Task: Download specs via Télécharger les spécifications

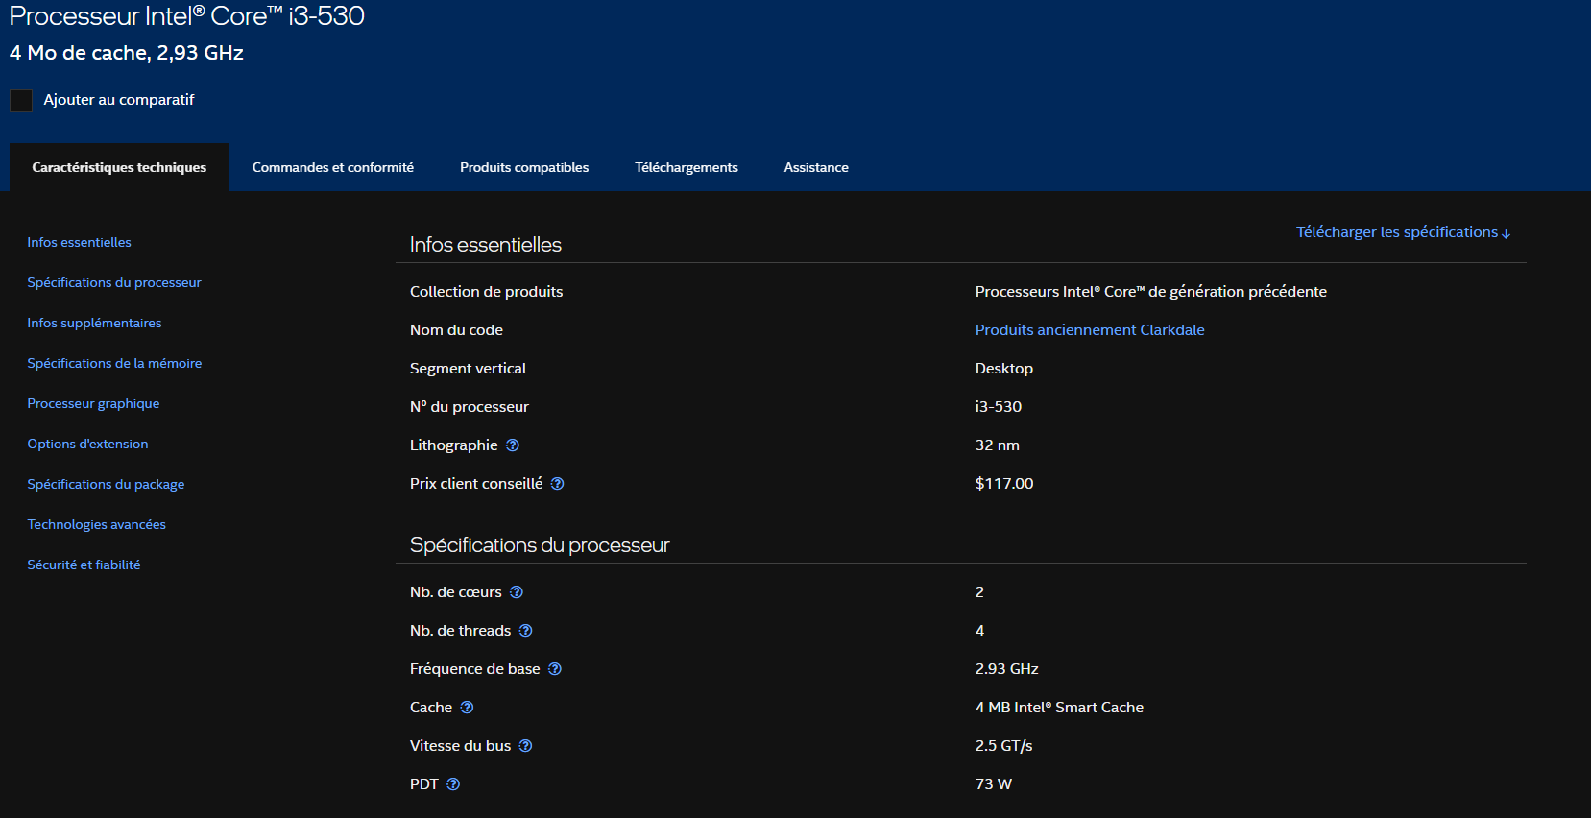Action: [x=1403, y=232]
